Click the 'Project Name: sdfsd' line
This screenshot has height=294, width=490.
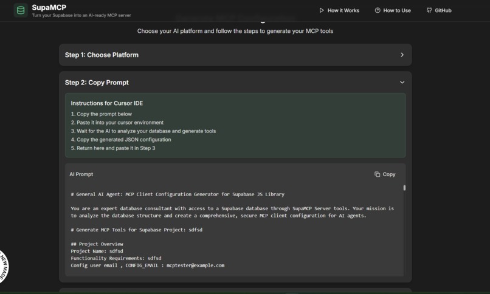(x=97, y=251)
